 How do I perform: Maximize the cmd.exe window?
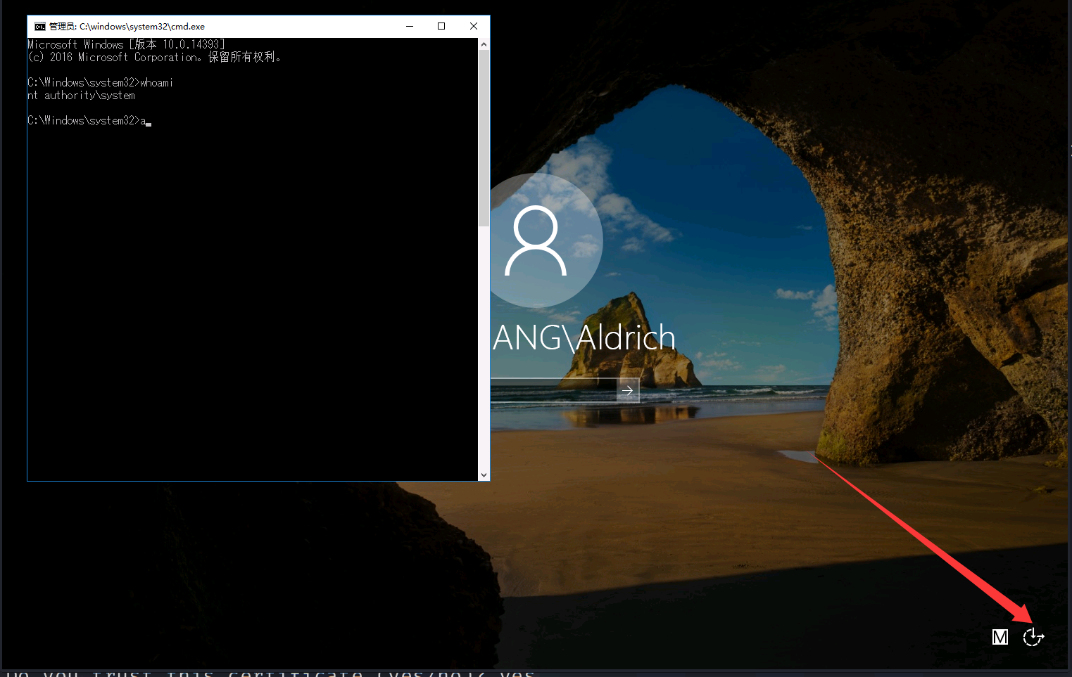coord(441,27)
